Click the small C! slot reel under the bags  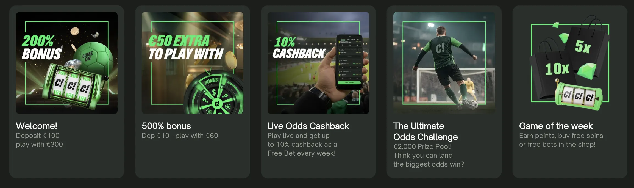click(579, 95)
